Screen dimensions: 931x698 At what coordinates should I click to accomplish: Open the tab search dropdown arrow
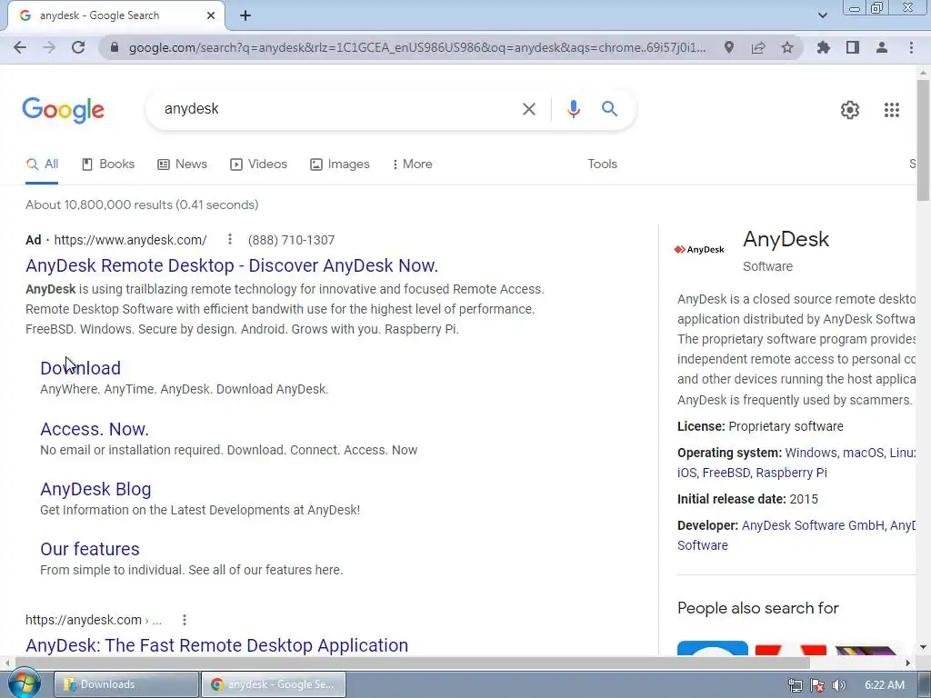pyautogui.click(x=822, y=15)
